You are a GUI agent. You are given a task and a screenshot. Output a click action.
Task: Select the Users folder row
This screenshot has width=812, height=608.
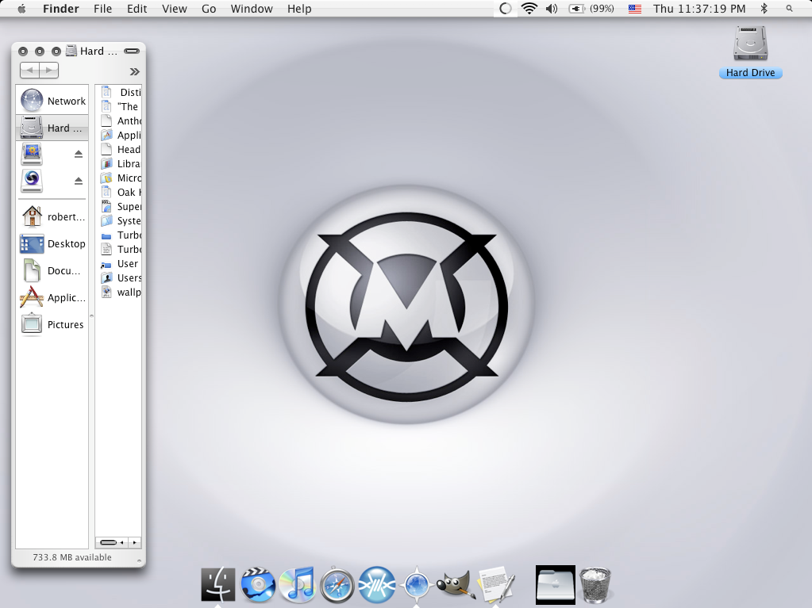point(120,277)
